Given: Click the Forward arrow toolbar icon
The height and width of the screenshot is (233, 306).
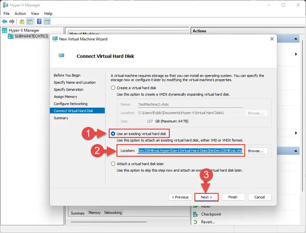Looking at the screenshot, I should [12, 21].
